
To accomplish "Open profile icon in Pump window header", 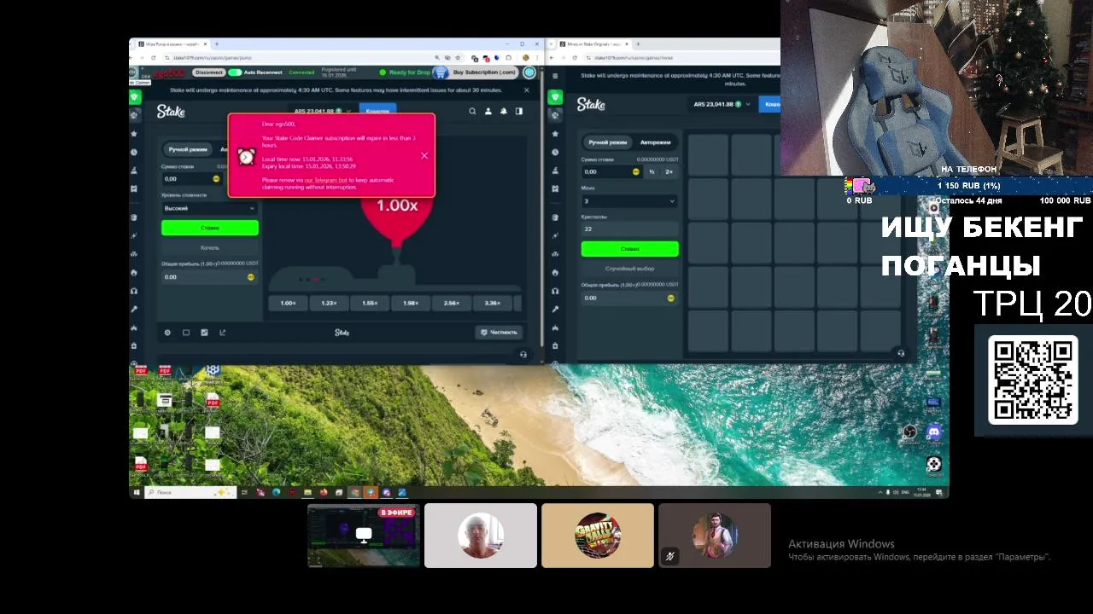I will 488,111.
